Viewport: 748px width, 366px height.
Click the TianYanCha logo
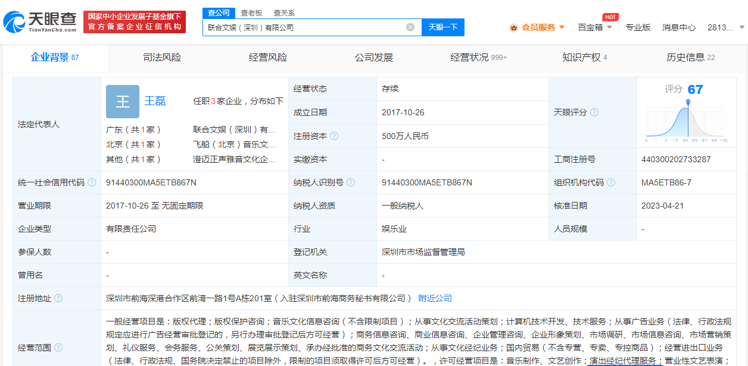coord(40,22)
